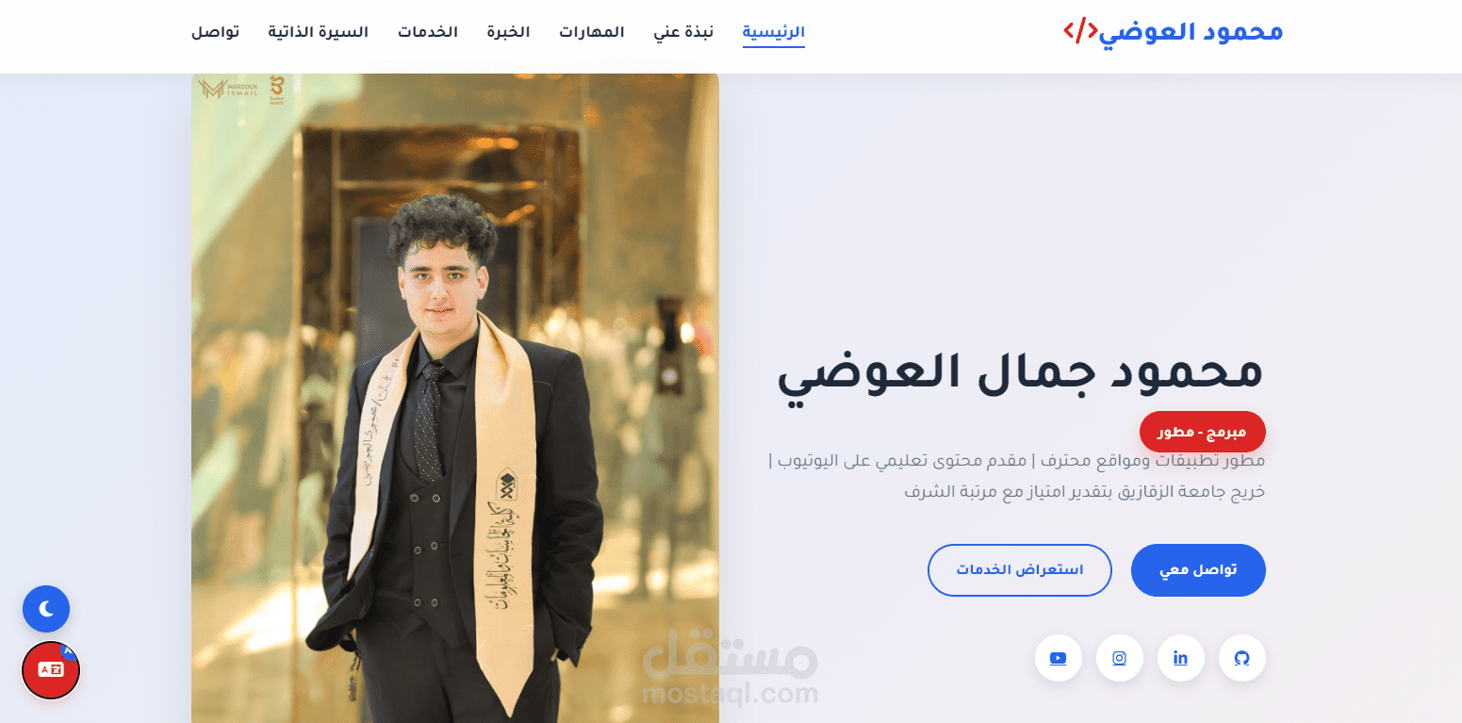1462x723 pixels.
Task: Click the graduate portrait photo
Action: tap(455, 398)
